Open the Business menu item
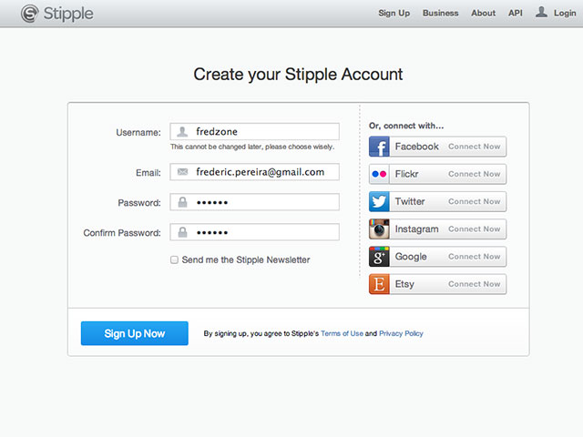This screenshot has height=437, width=583. 441,13
